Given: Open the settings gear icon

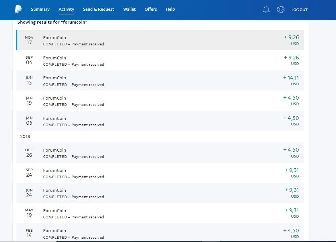Looking at the screenshot, I should [281, 10].
